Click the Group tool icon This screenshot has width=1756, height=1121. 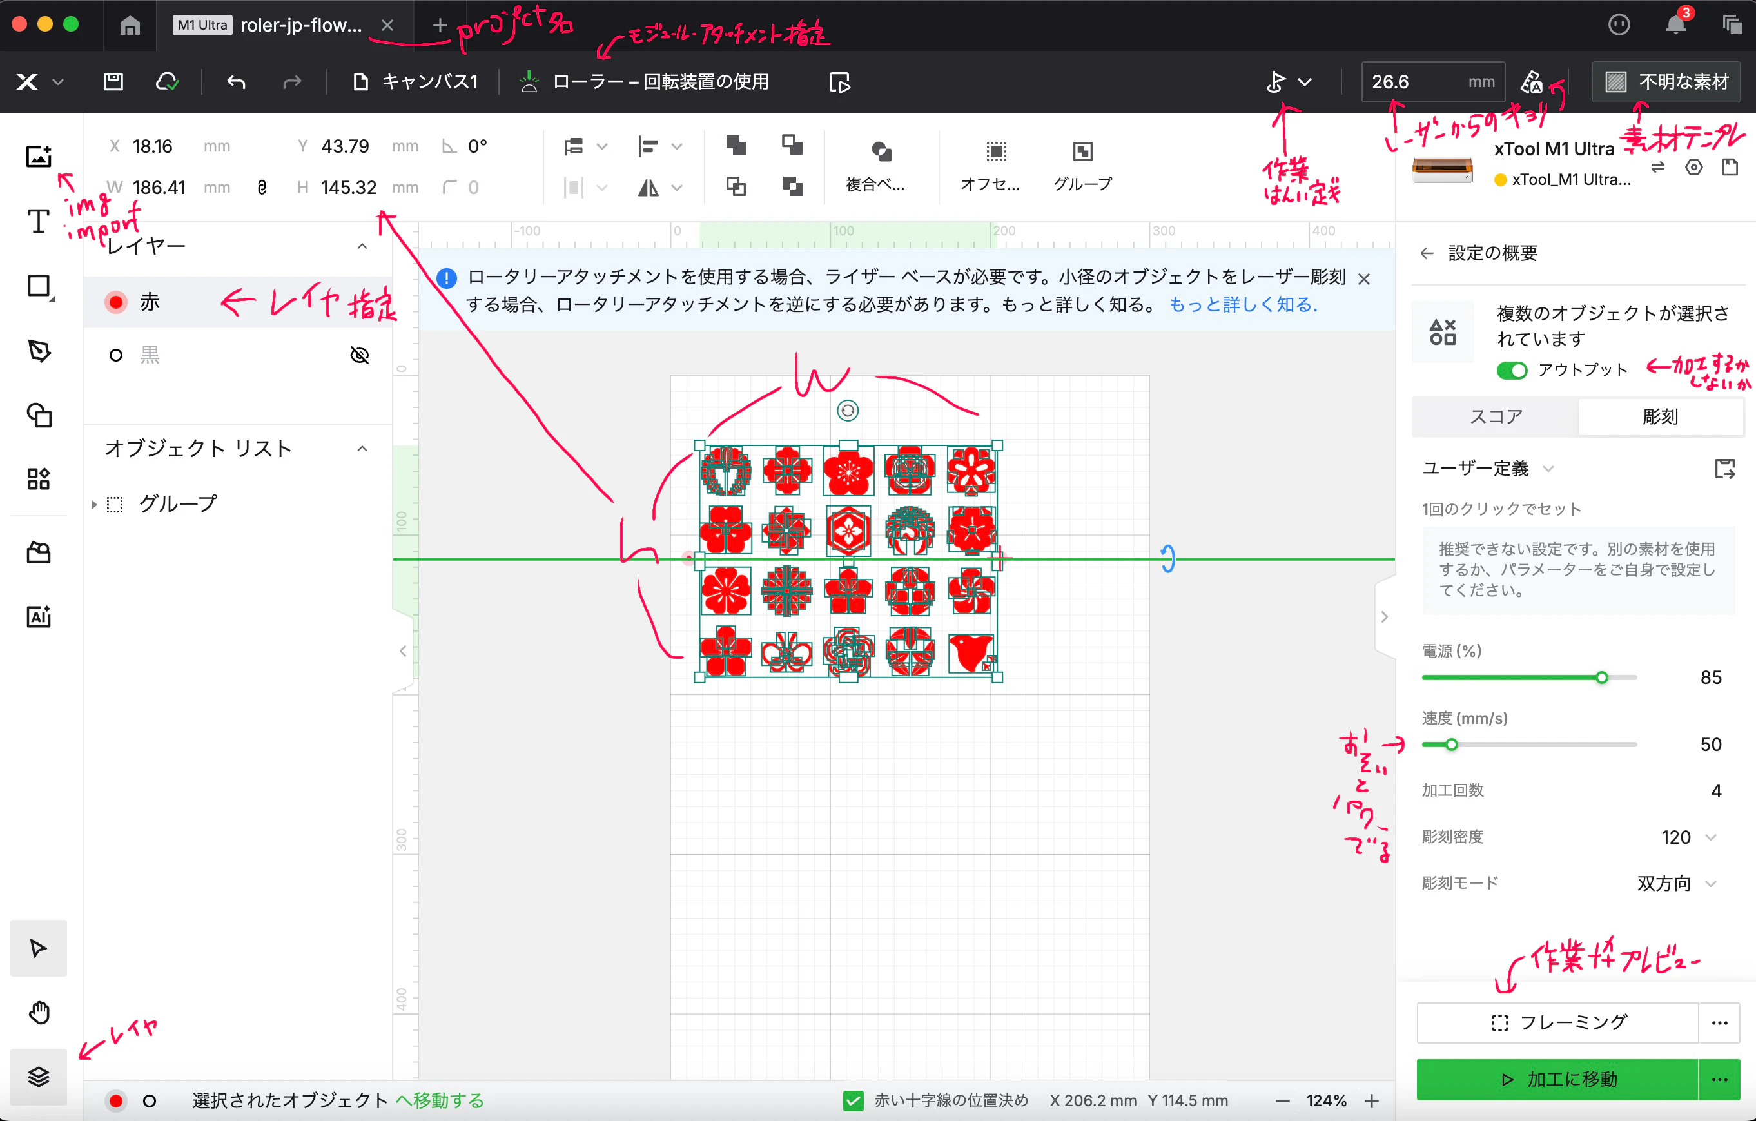[1082, 166]
